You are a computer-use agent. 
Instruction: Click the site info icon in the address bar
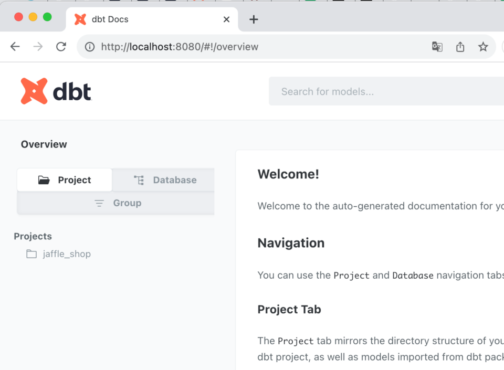pyautogui.click(x=89, y=47)
